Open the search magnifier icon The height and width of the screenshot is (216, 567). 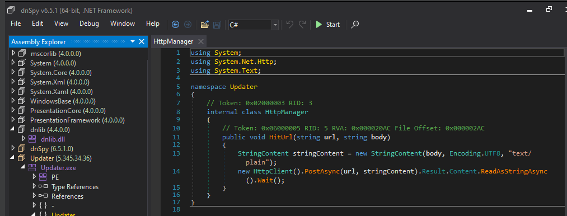(x=355, y=24)
